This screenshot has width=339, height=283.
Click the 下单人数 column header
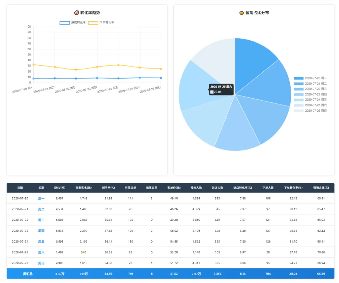click(268, 188)
